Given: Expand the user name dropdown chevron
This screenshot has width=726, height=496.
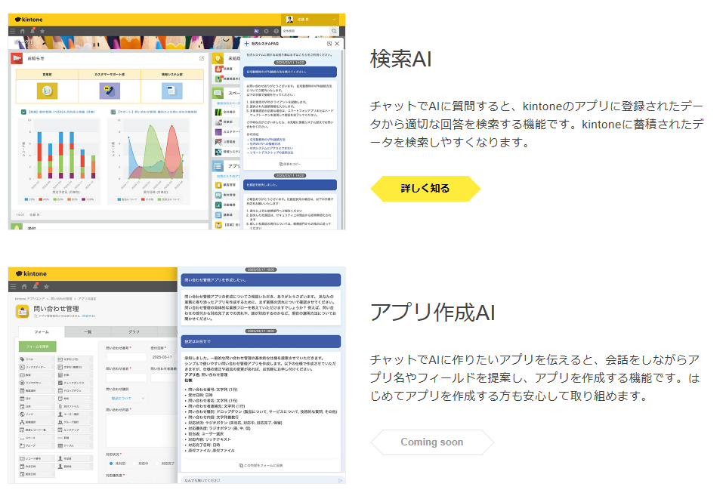Looking at the screenshot, I should pos(334,20).
